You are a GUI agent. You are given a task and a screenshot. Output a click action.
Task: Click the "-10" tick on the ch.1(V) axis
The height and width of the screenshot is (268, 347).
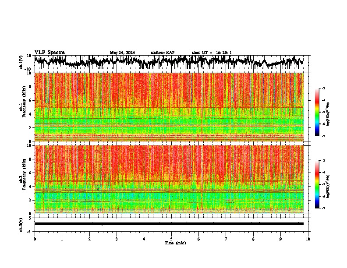tap(28, 69)
